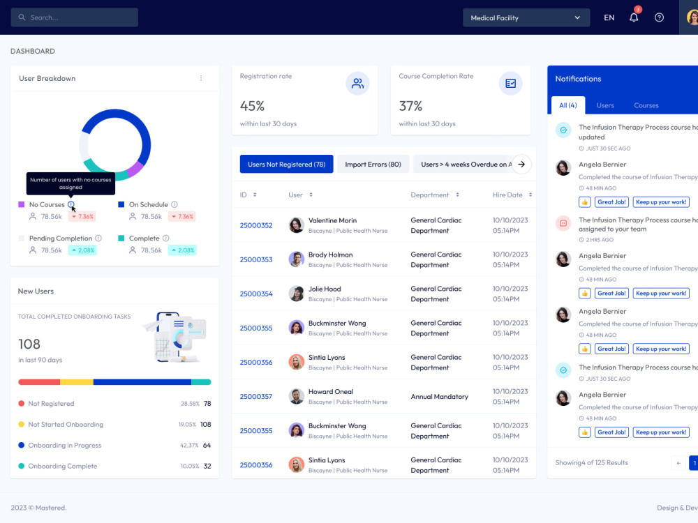Click Showing4 of 125 Results text

pyautogui.click(x=592, y=463)
